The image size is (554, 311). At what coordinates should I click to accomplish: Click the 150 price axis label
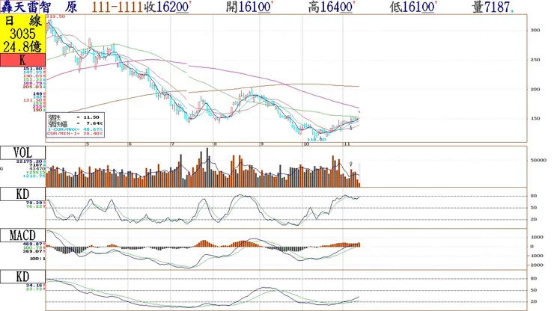[x=535, y=119]
